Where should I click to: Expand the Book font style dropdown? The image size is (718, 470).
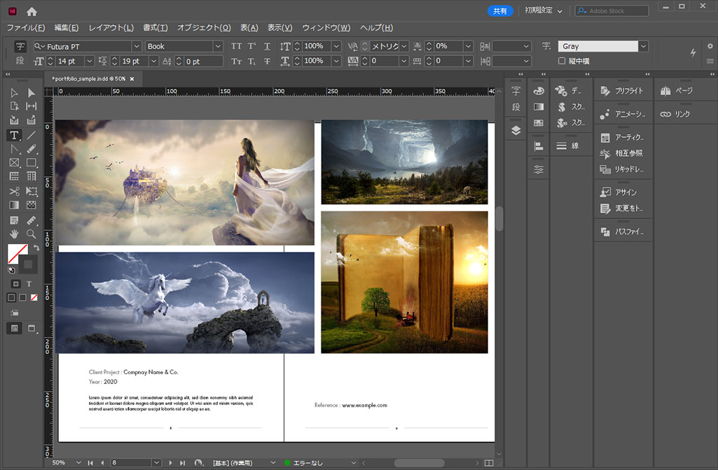point(218,46)
